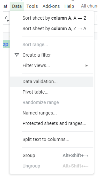The width and height of the screenshot is (100, 180).
Task: Click the partially visible Format menu
Action: [5, 6]
